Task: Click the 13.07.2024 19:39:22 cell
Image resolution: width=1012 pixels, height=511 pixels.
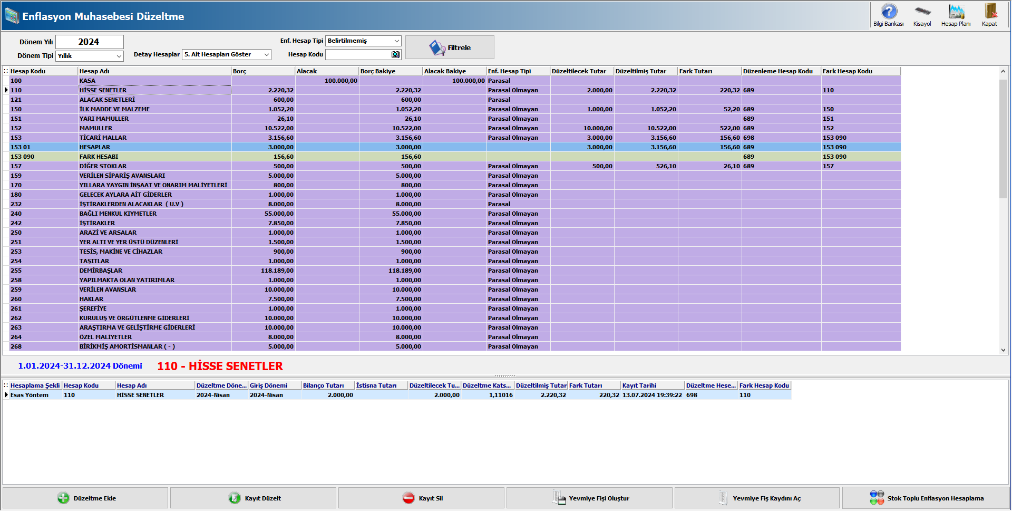Action: 653,395
